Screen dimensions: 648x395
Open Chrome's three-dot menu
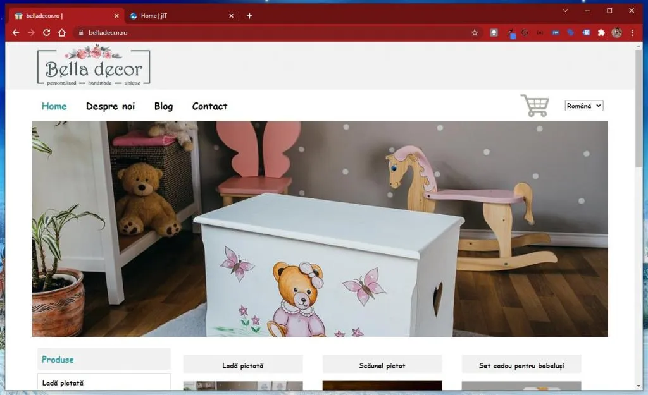point(632,33)
